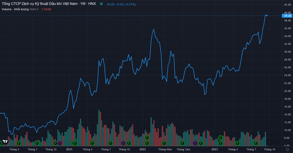Open purple D dividend marker after Tháng Tám
293x153 pixels.
click(195, 143)
